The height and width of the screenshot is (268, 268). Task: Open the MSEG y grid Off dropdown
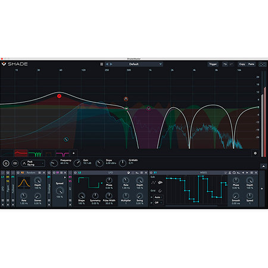pos(158,202)
